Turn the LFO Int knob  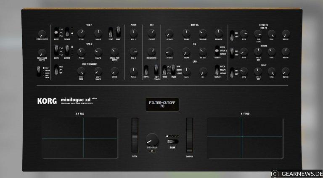(203, 71)
